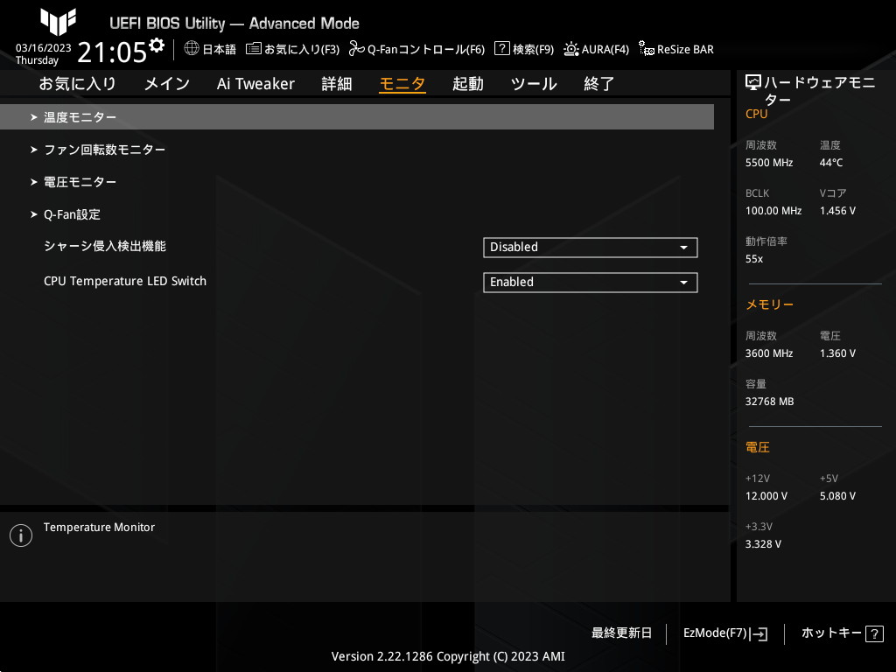Click Version 2.22.1286 copyright text
This screenshot has width=896, height=672.
[x=448, y=656]
